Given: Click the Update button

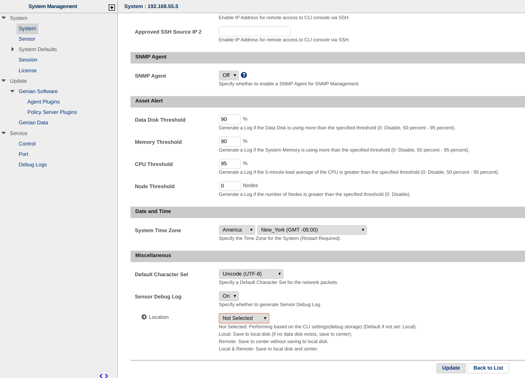Looking at the screenshot, I should point(451,368).
